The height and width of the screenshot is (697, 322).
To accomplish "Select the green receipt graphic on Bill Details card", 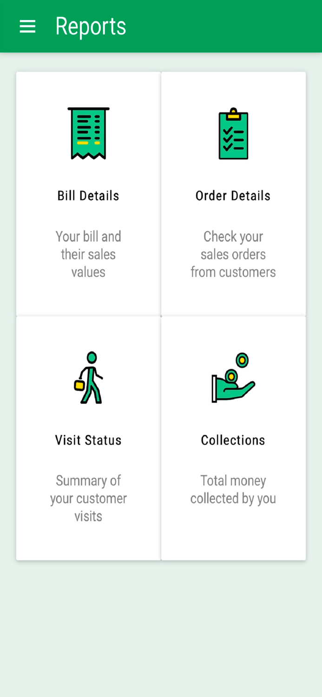I will (88, 132).
